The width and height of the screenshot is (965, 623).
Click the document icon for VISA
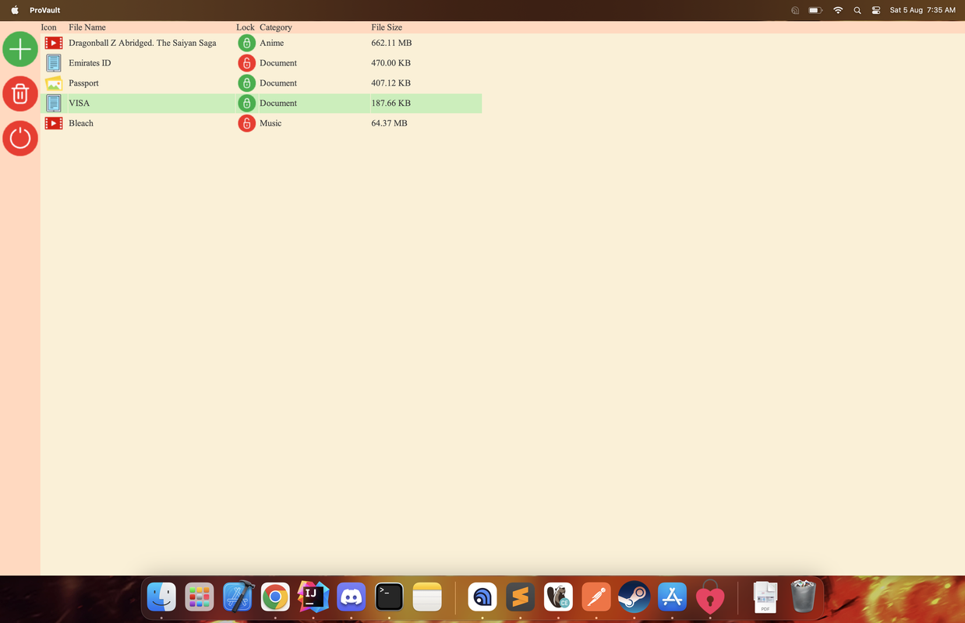tap(53, 103)
